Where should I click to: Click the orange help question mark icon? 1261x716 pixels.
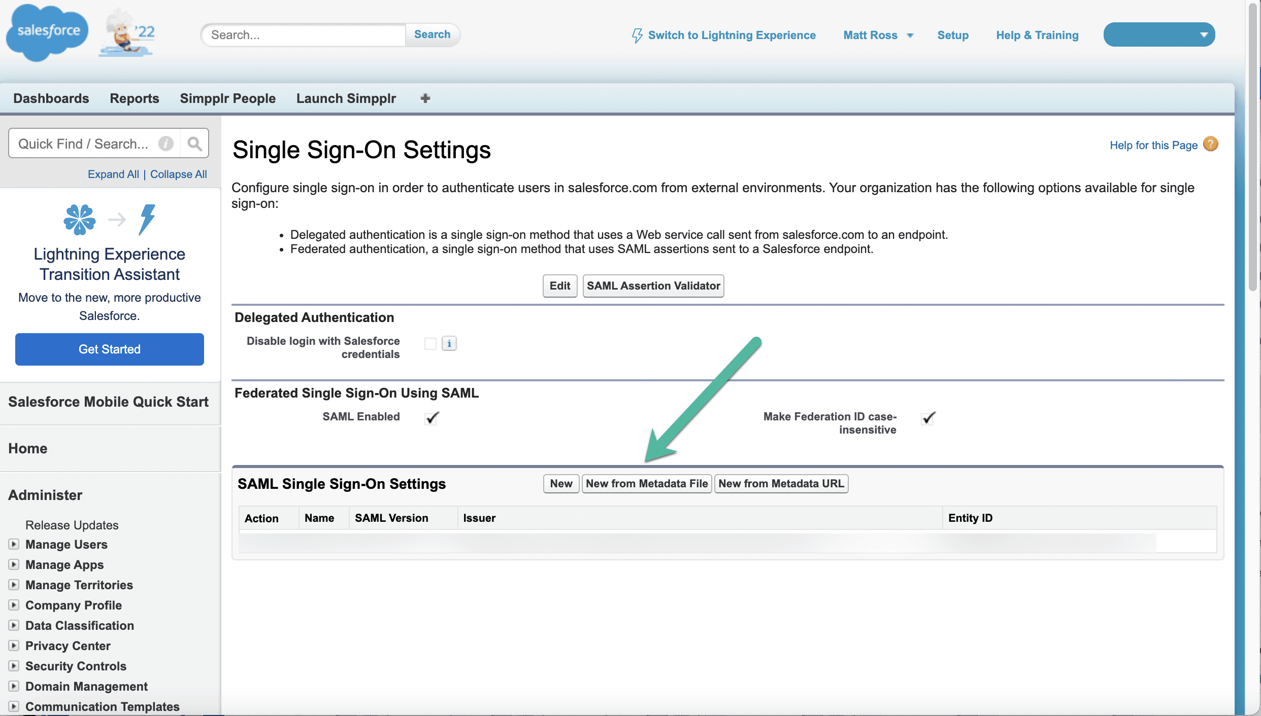[1210, 145]
